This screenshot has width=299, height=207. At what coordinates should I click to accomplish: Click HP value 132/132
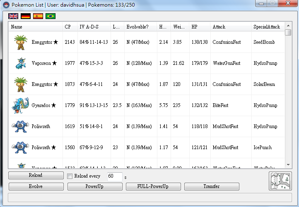(x=200, y=105)
